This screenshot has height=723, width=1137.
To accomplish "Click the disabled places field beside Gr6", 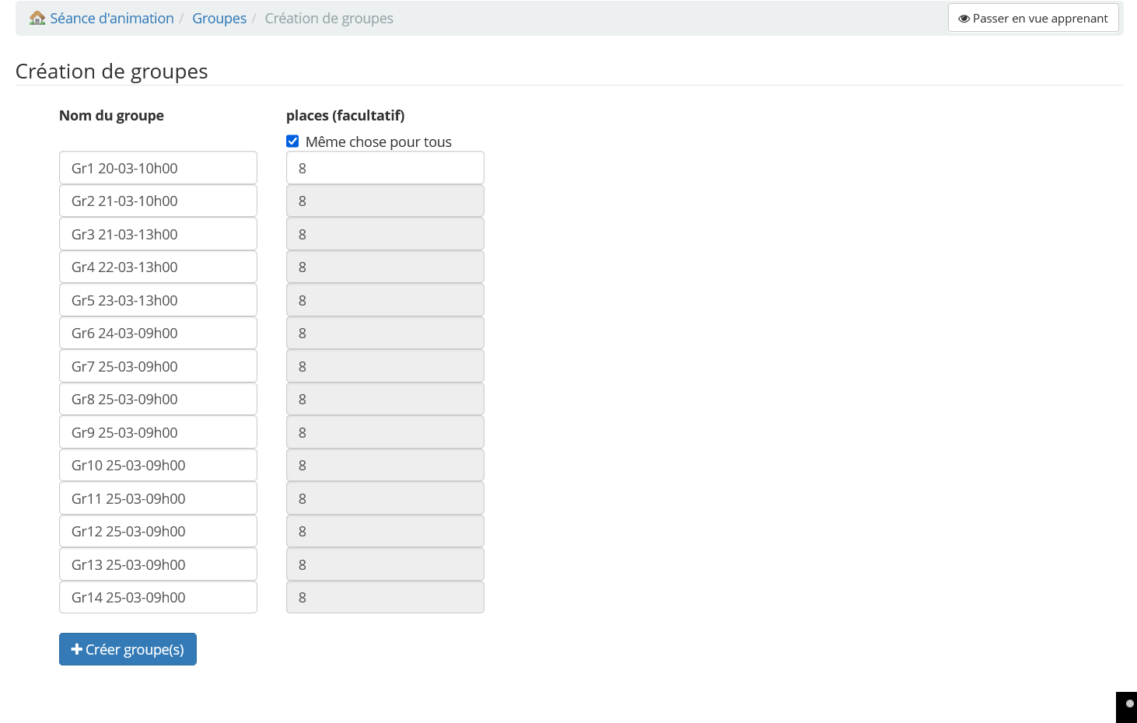I will click(x=385, y=333).
